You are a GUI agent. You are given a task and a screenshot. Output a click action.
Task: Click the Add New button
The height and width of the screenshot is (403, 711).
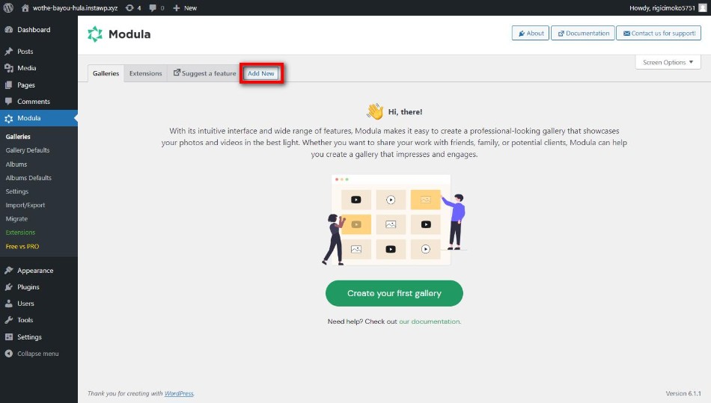[261, 73]
